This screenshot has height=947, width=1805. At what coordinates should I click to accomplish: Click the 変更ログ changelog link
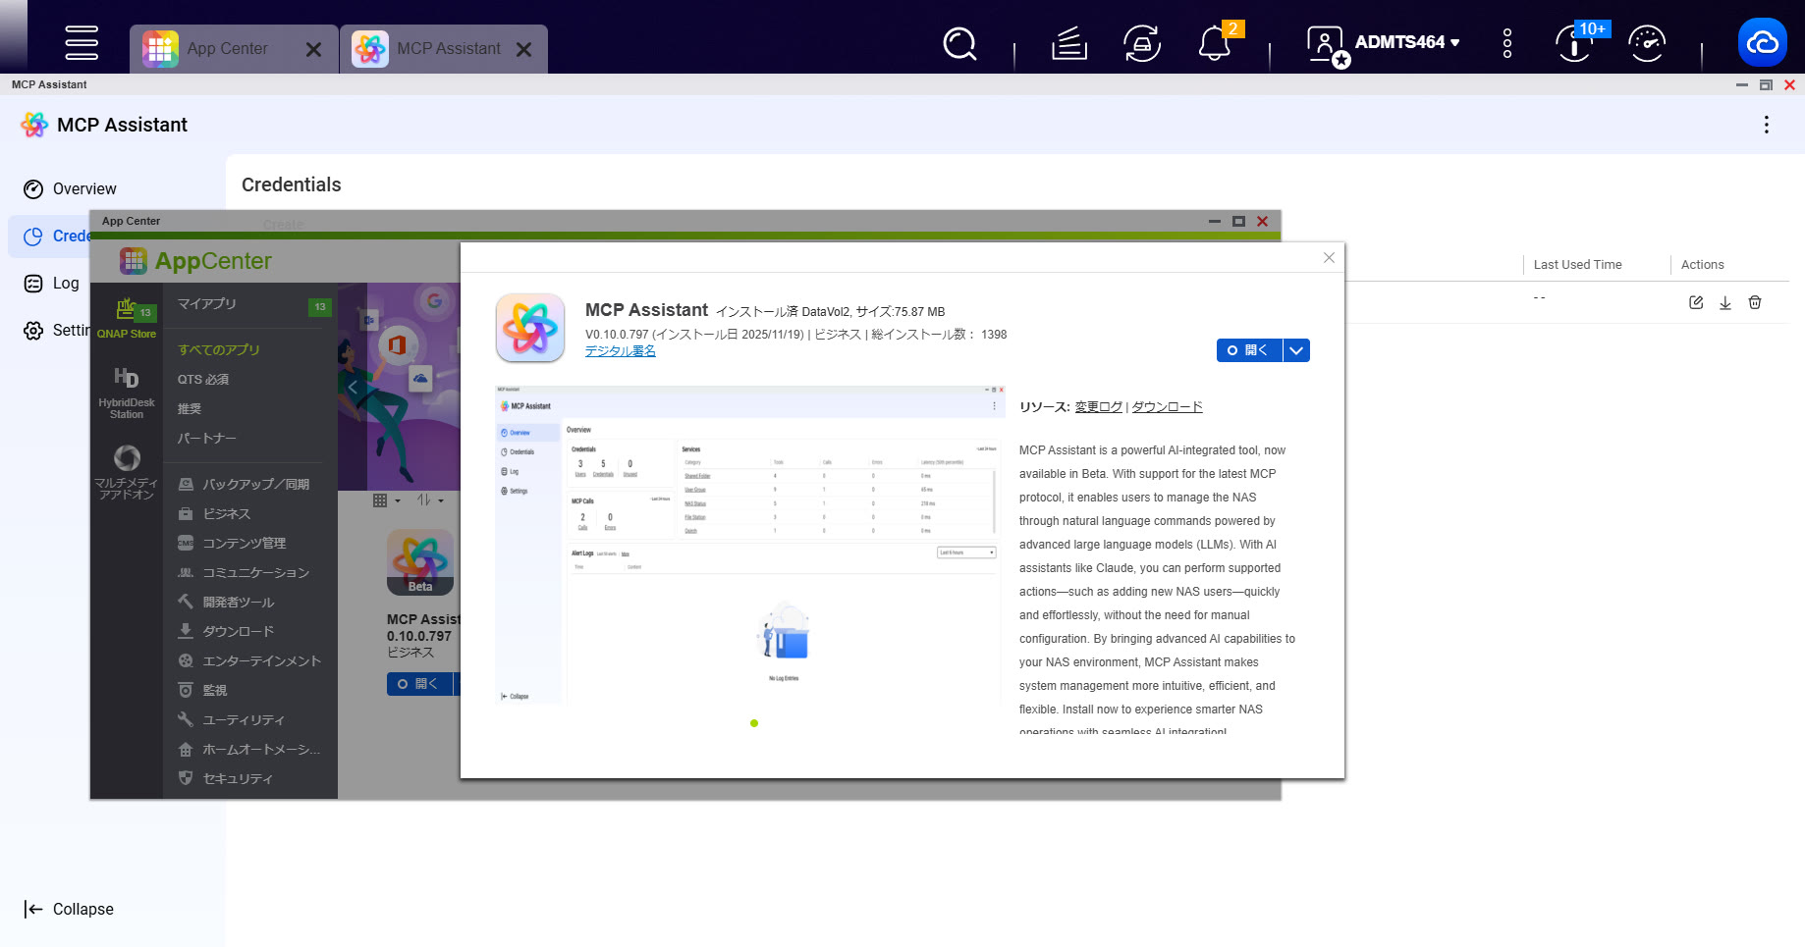point(1098,407)
